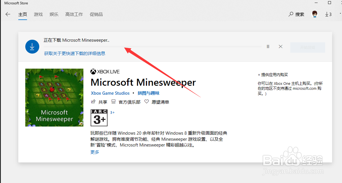The height and width of the screenshot is (183, 342).
Task: Click the blue download circle icon
Action: pyautogui.click(x=32, y=46)
